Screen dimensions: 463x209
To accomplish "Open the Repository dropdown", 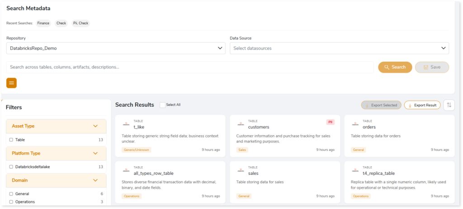I will coord(116,48).
